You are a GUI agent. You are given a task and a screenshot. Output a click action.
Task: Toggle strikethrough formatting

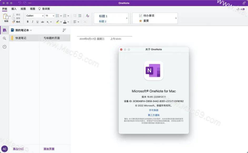[x=42, y=22]
